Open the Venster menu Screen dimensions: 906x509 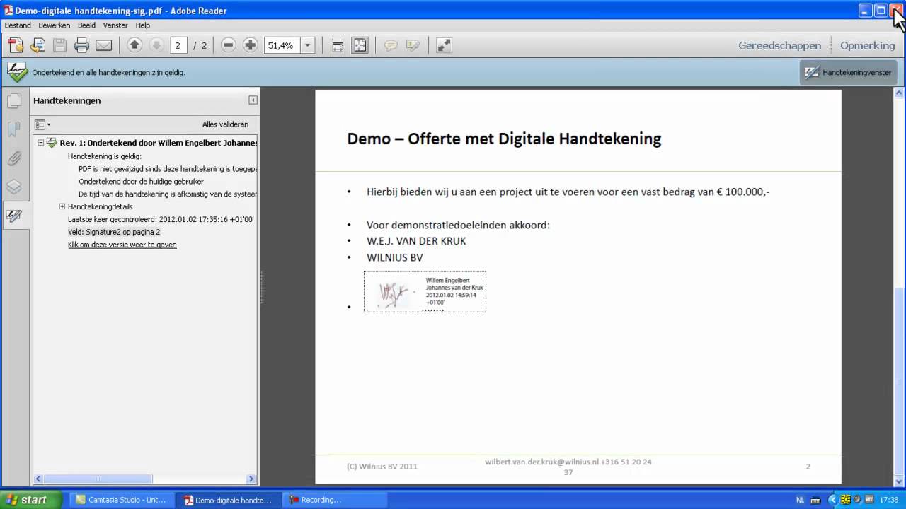pos(115,25)
